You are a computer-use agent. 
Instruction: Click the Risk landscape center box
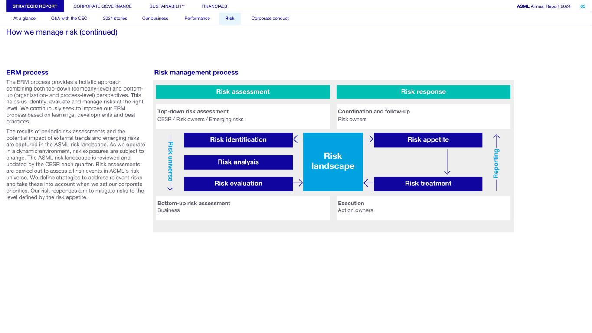333,162
